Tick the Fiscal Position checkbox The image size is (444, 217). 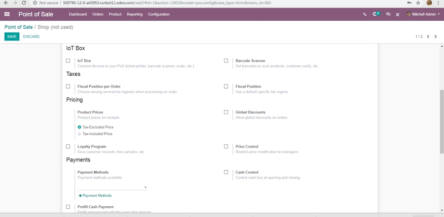pyautogui.click(x=226, y=86)
